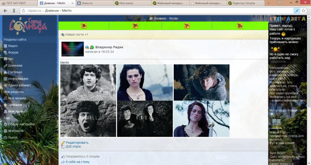Bookmark page with star icon in address bar

(304, 11)
